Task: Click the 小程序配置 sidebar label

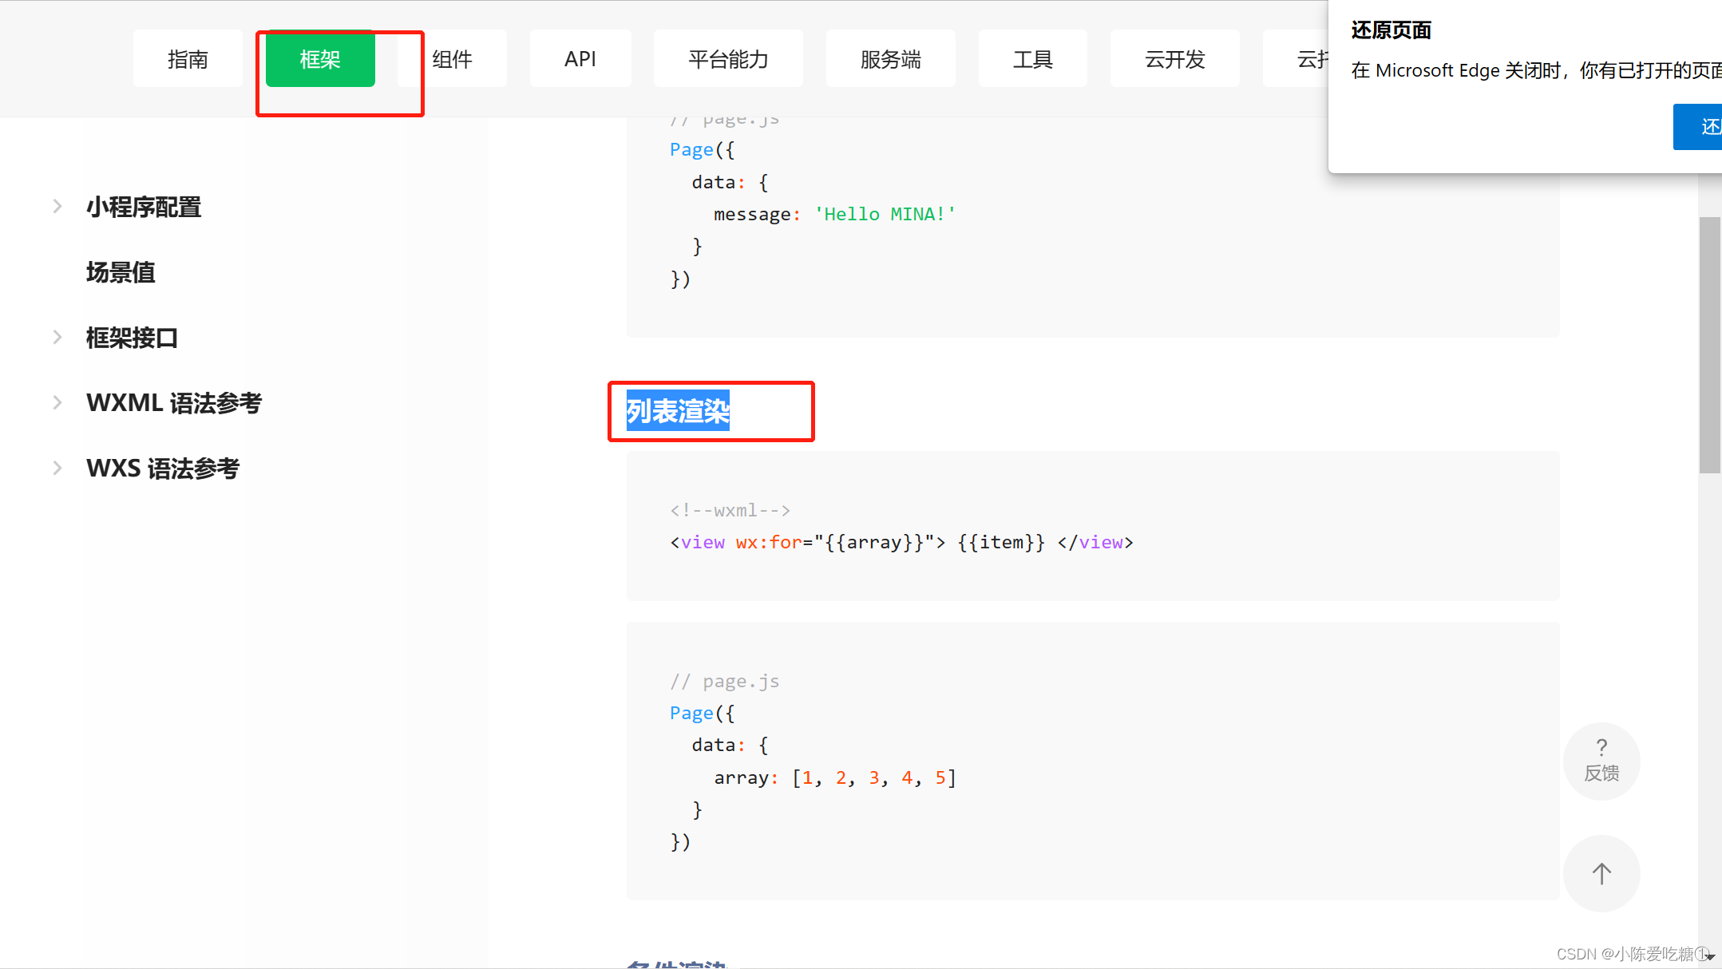Action: [x=144, y=207]
